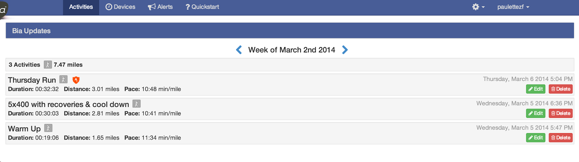Screen dimensions: 579x162
Task: Edit the Thursday Run activity
Action: tap(536, 89)
